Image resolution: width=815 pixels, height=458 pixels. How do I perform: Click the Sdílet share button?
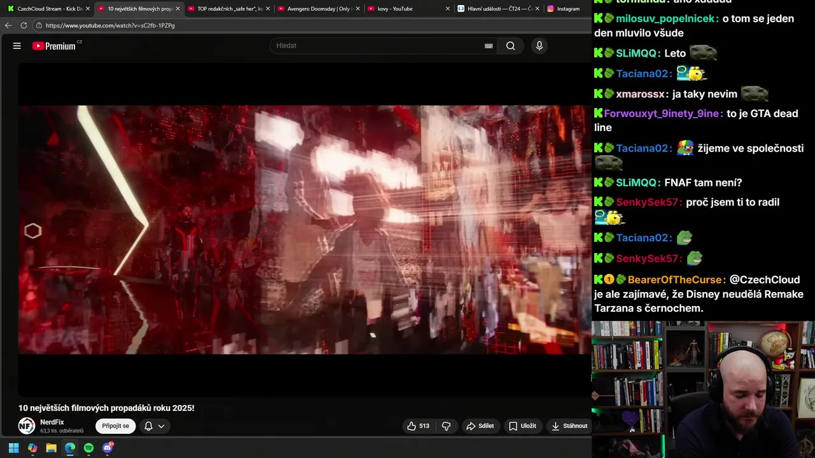coord(479,426)
